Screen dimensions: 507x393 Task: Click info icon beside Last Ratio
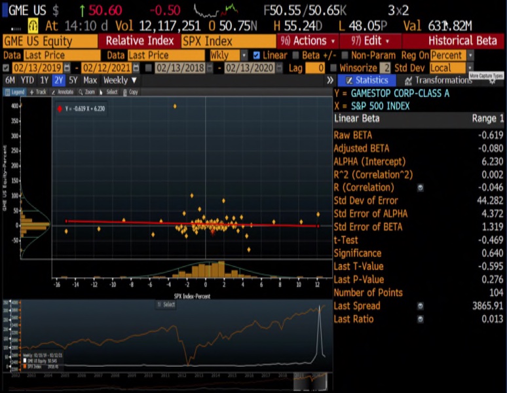pos(420,319)
